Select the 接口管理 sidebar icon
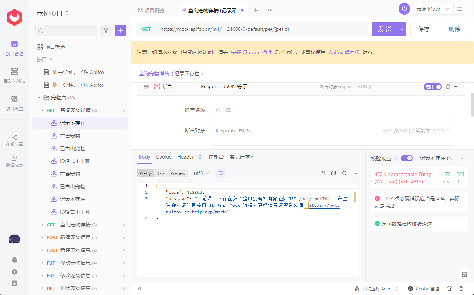Image resolution: width=474 pixels, height=295 pixels. point(14,48)
